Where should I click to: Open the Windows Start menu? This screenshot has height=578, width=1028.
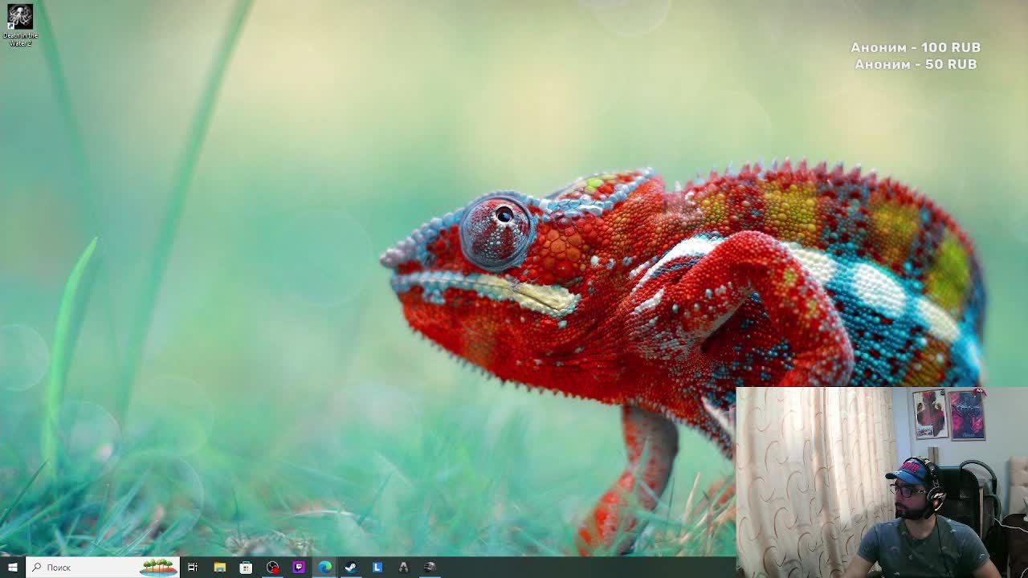12,567
